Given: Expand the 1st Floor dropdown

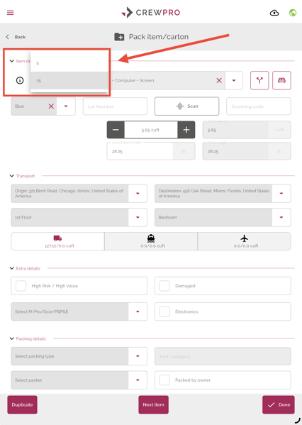Looking at the screenshot, I should pyautogui.click(x=79, y=217).
